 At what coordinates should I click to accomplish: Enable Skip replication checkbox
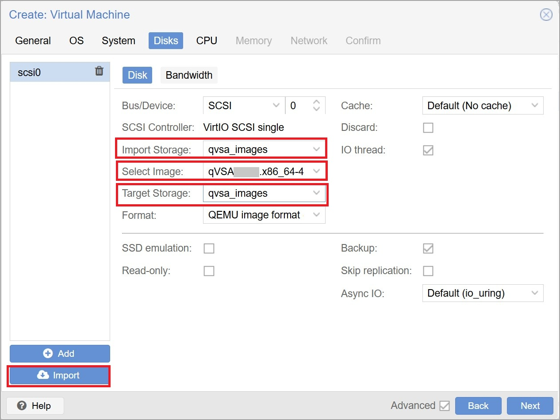click(428, 271)
